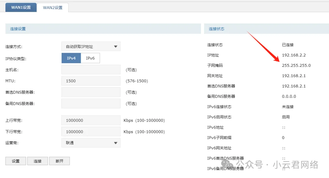Switch the protocol type to IPv6
This screenshot has height=178, width=329.
coord(90,58)
